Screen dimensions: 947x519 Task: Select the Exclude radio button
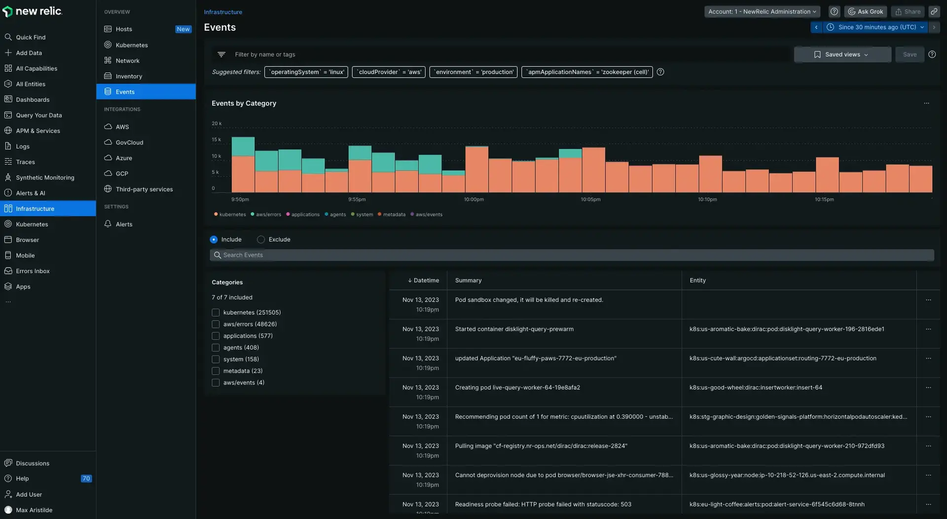click(x=260, y=239)
